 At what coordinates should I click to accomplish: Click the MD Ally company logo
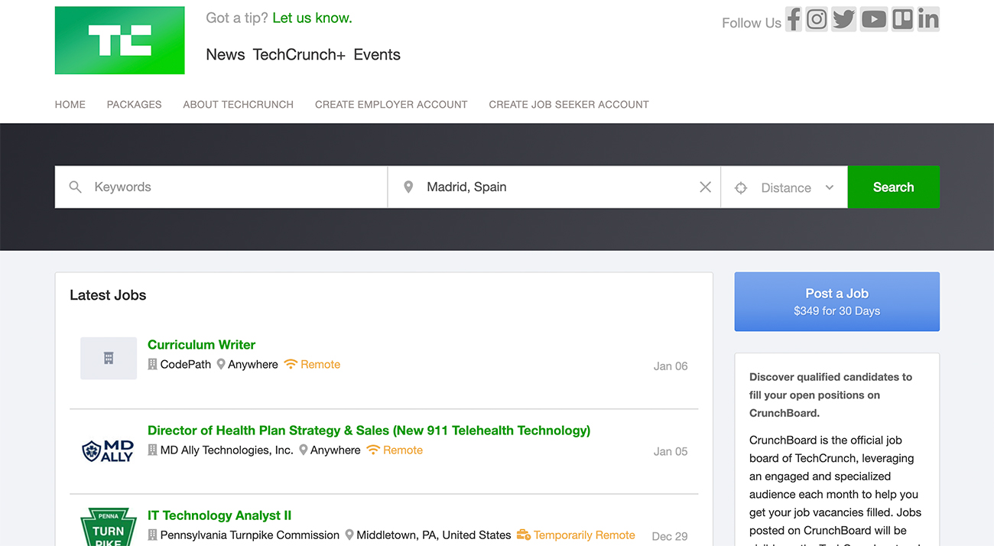109,450
